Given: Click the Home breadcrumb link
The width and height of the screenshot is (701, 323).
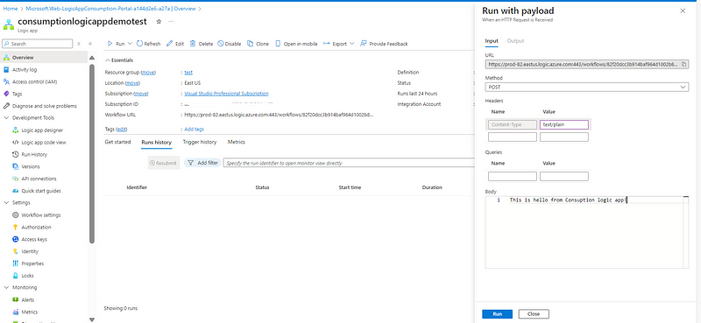Looking at the screenshot, I should point(11,9).
